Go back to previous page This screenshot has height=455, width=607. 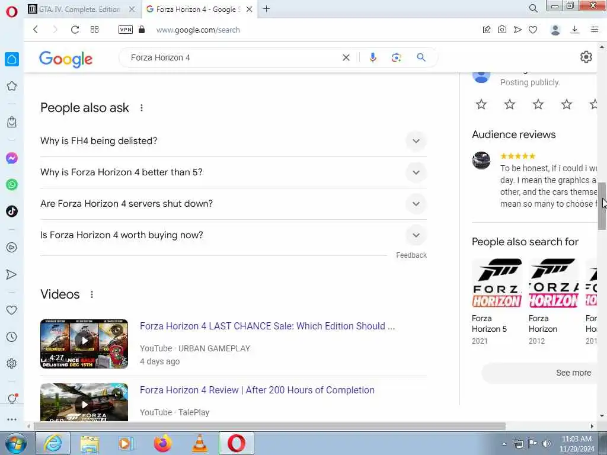pyautogui.click(x=36, y=30)
